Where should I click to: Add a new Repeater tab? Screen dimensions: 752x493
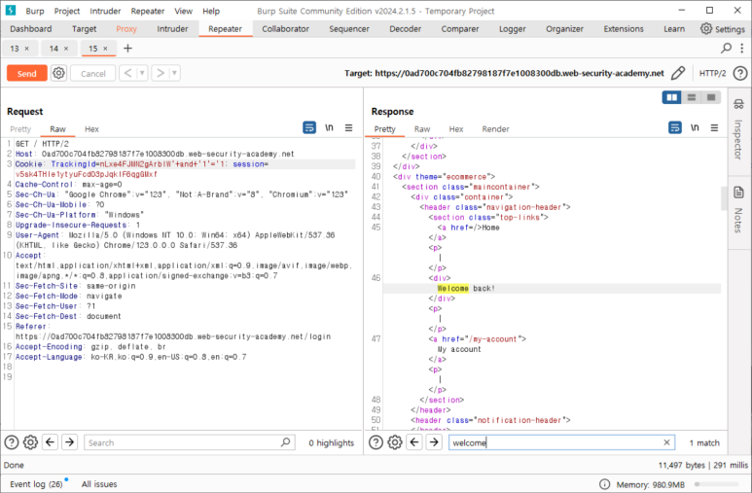(127, 48)
